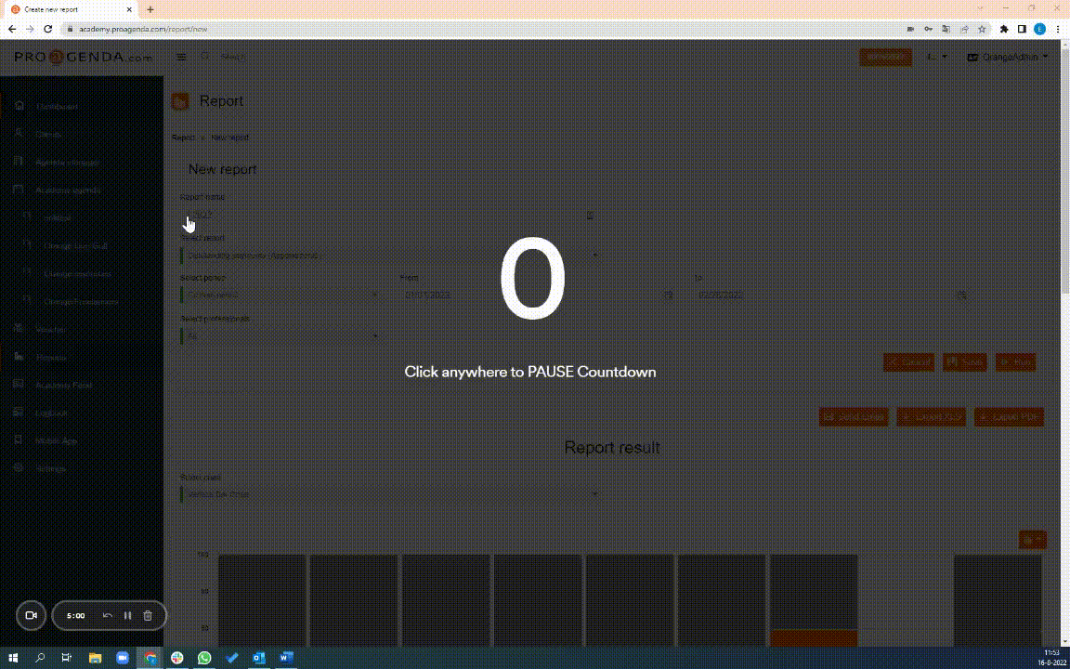
Task: Open Settings in the sidebar
Action: [x=51, y=468]
